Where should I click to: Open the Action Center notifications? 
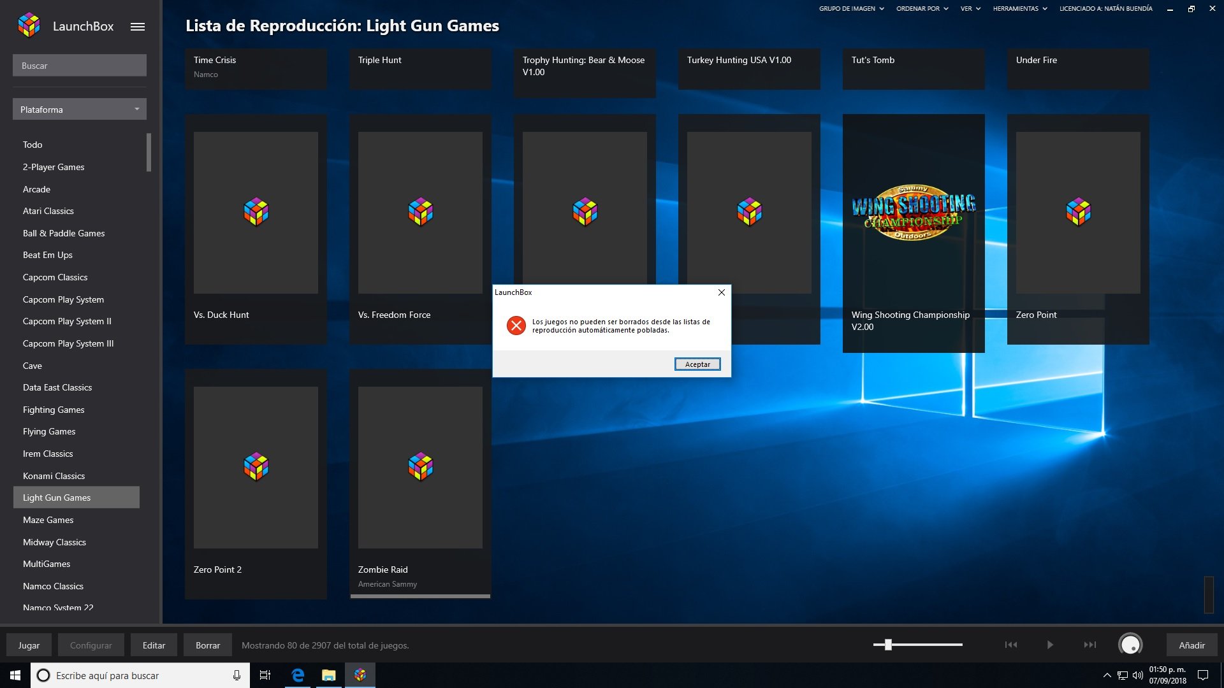[1203, 675]
